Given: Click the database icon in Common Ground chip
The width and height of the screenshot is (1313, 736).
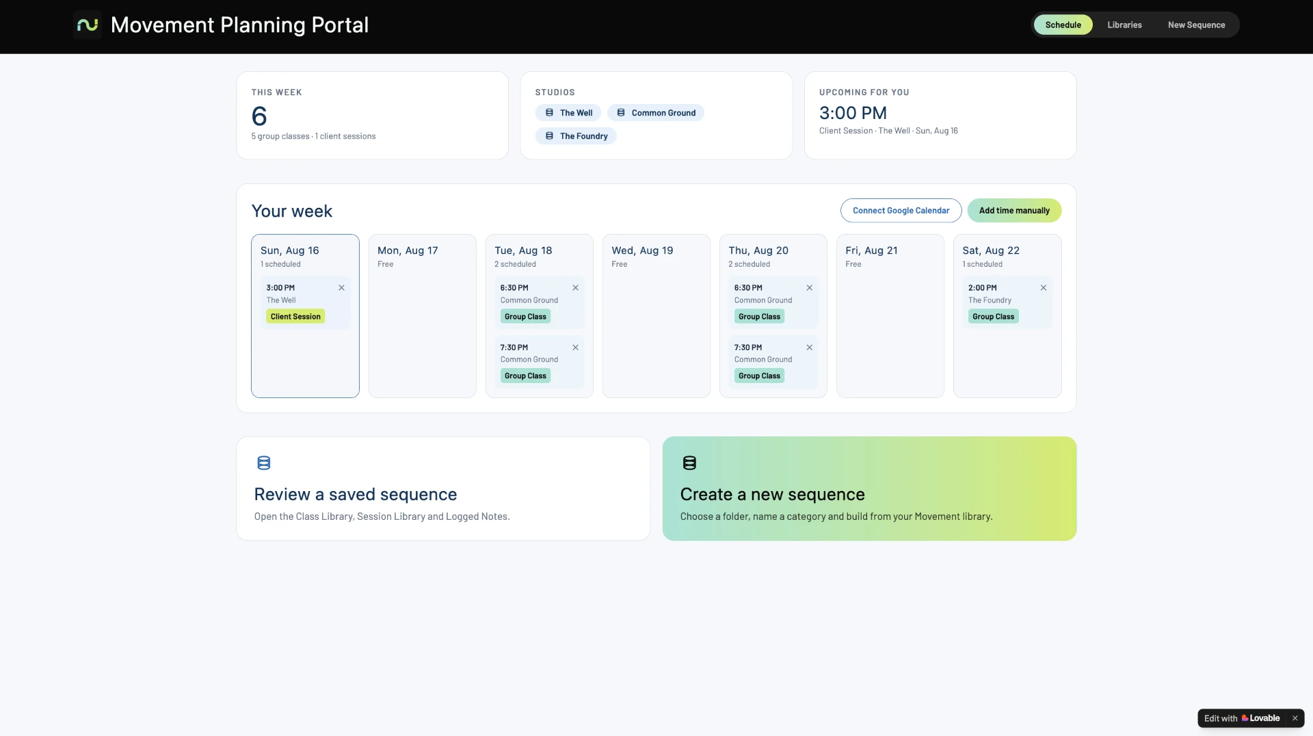Looking at the screenshot, I should click(621, 113).
